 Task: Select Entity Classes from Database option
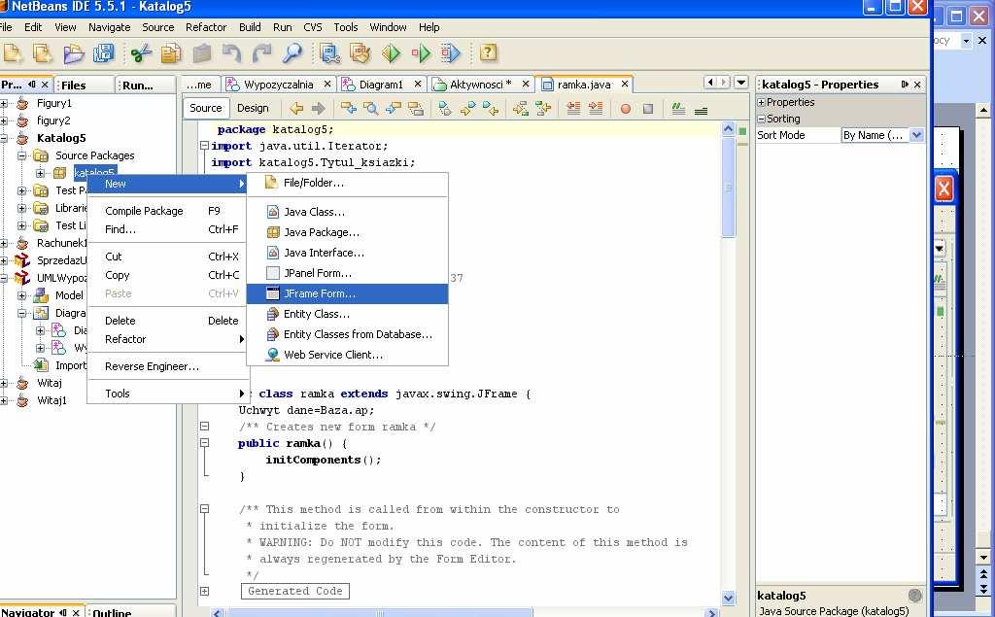[347, 334]
